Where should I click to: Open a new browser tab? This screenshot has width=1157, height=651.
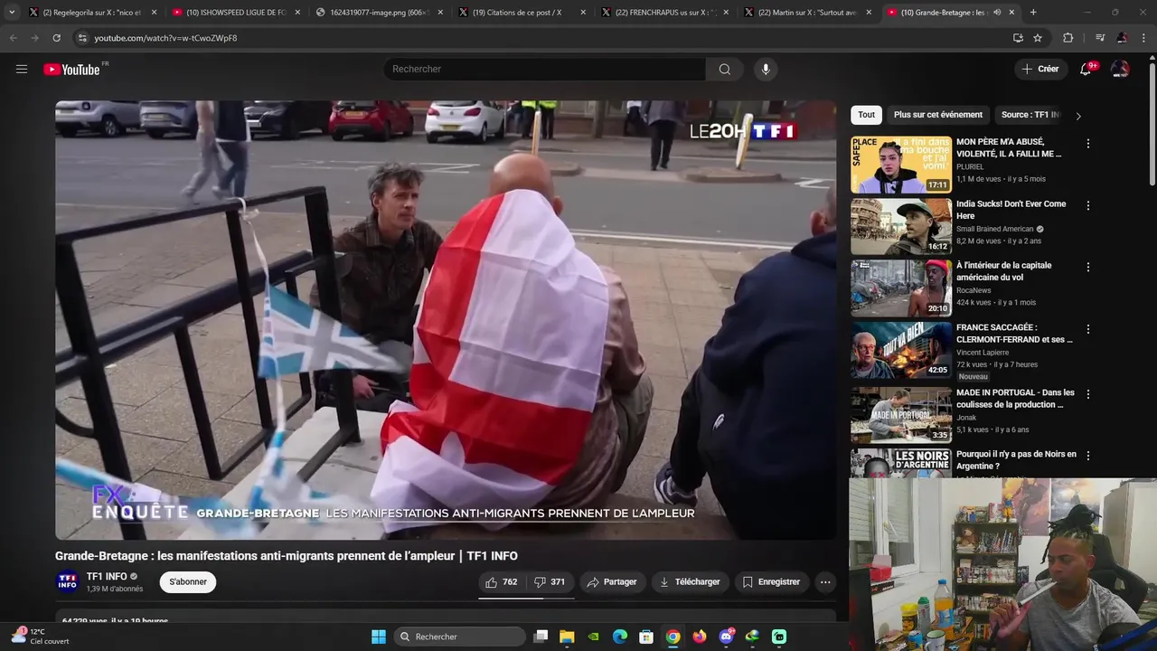(x=1033, y=13)
